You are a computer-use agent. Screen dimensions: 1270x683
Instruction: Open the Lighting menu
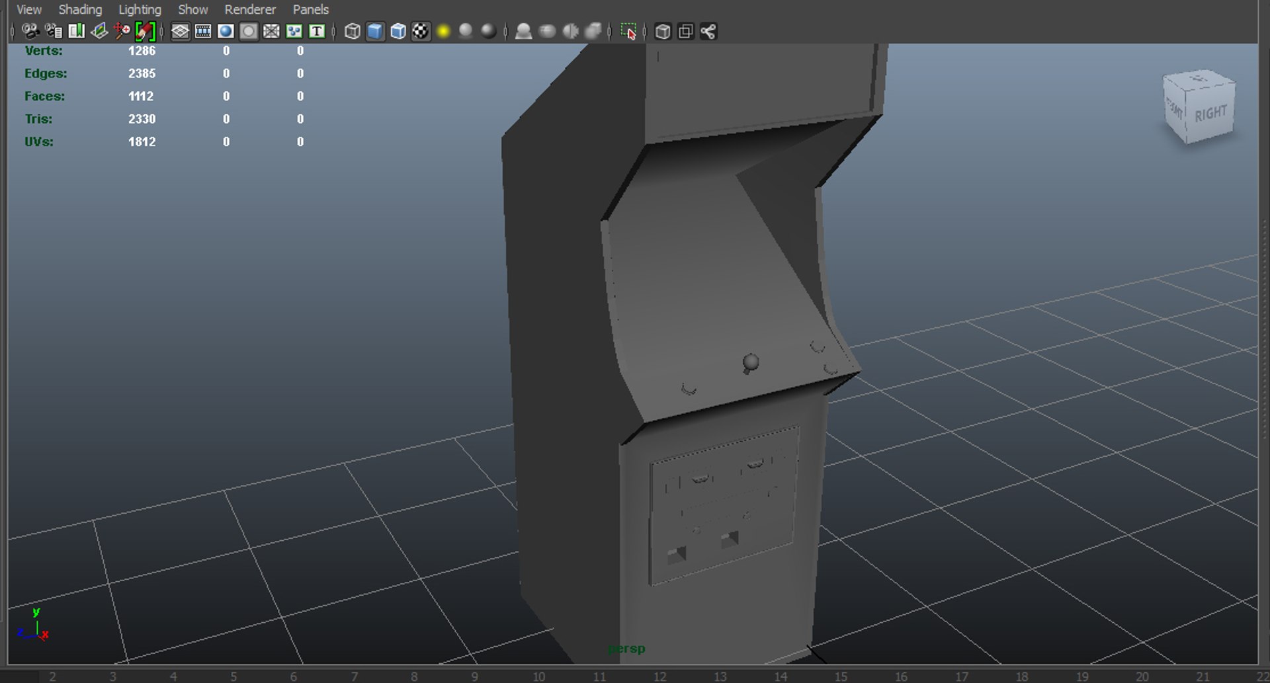140,9
